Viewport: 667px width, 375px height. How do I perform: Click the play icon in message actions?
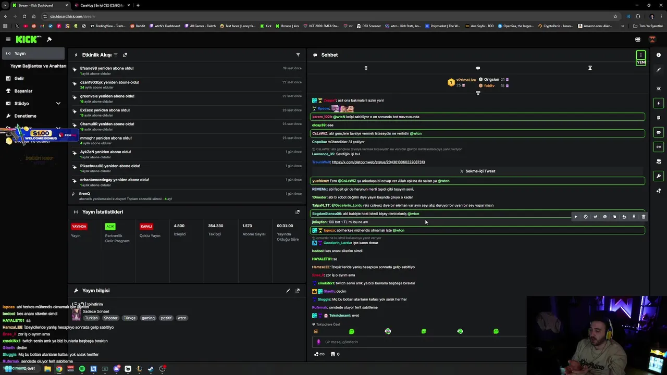(576, 217)
